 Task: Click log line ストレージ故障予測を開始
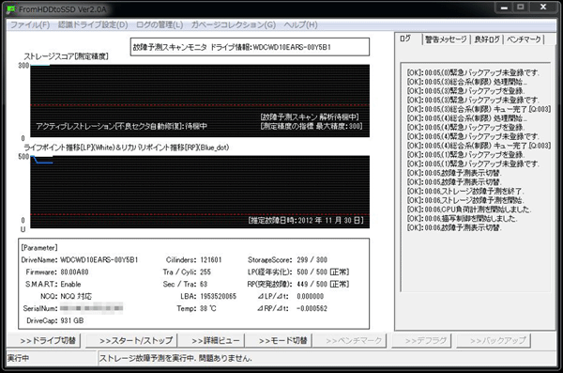click(x=465, y=200)
